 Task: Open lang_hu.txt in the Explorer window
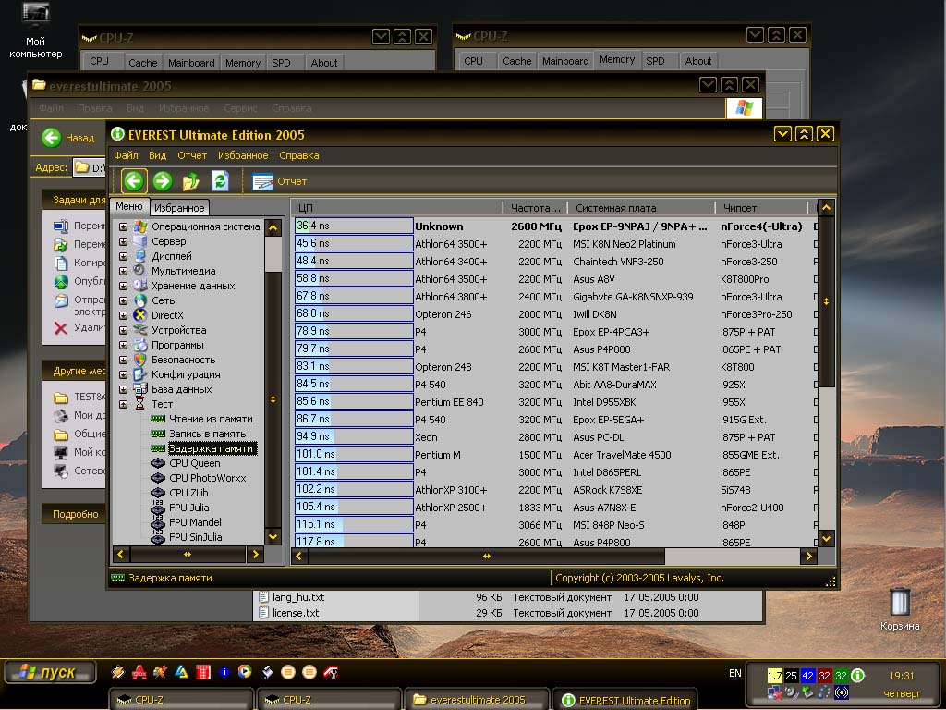click(298, 597)
